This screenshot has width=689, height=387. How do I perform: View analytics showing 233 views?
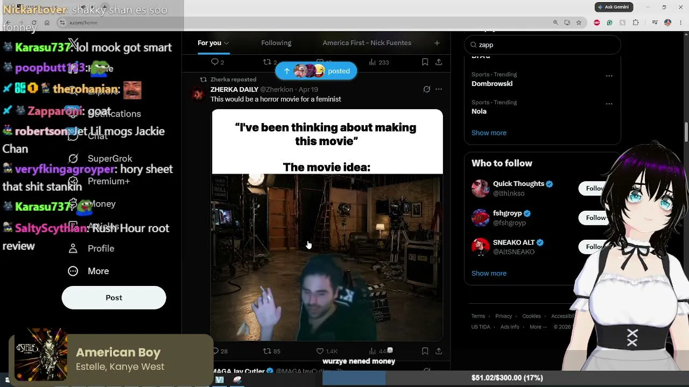tap(379, 62)
